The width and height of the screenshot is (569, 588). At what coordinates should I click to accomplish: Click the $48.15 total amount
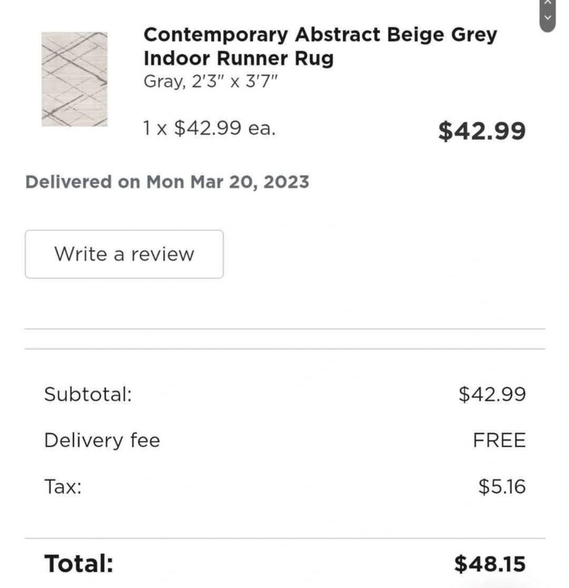tap(490, 564)
